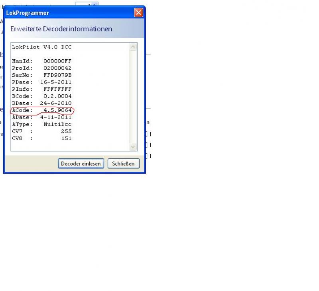Select the ACode: 4.5.9064 line
The height and width of the screenshot is (291, 319).
click(42, 110)
